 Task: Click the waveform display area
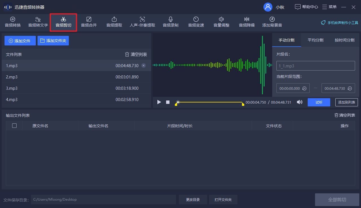click(212, 65)
